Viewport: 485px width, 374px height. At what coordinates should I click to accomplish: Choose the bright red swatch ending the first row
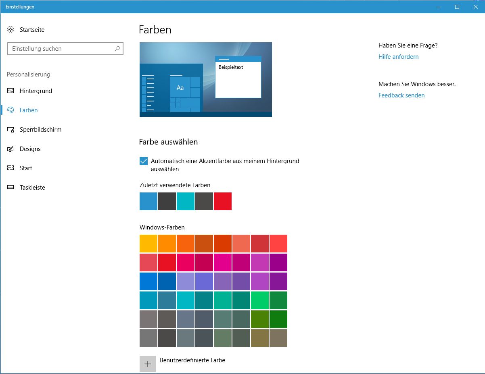click(x=278, y=244)
